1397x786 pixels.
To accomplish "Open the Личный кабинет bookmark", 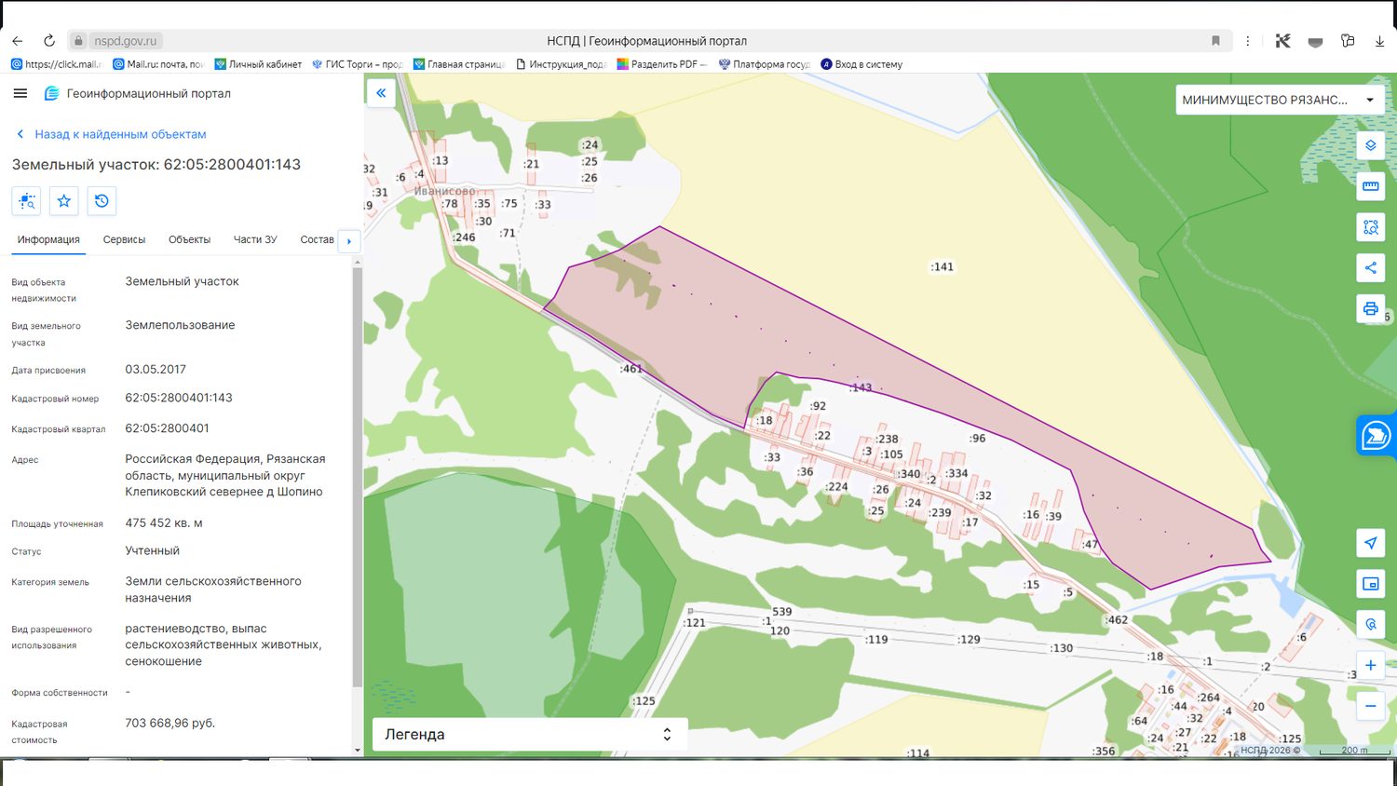I will point(258,64).
